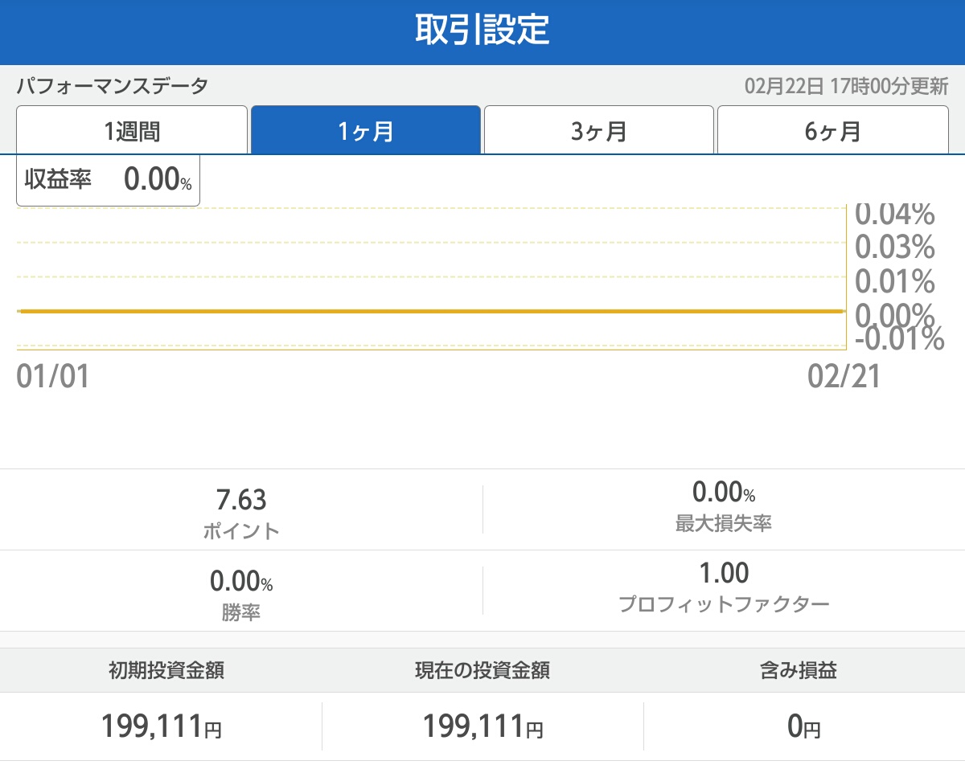Show the 6ヶ月 performance data

(833, 130)
